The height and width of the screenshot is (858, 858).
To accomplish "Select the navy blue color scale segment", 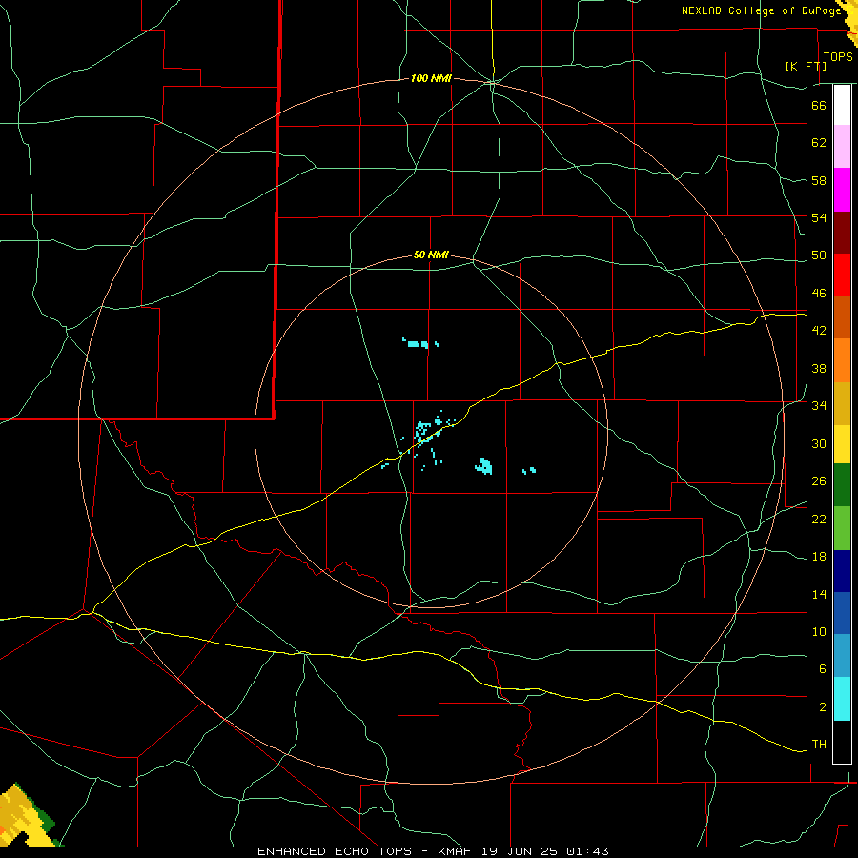I will tap(842, 571).
